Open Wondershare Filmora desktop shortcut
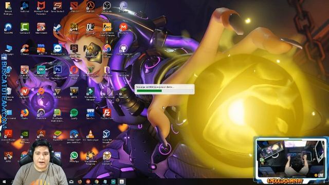Image resolution: width=329 pixels, height=185 pixels. pos(90,94)
